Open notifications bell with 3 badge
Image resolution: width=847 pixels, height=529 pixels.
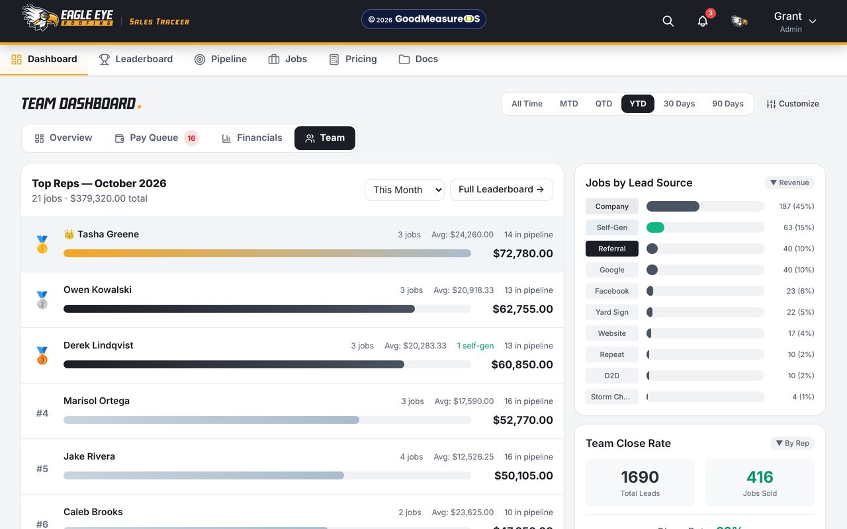pos(703,21)
